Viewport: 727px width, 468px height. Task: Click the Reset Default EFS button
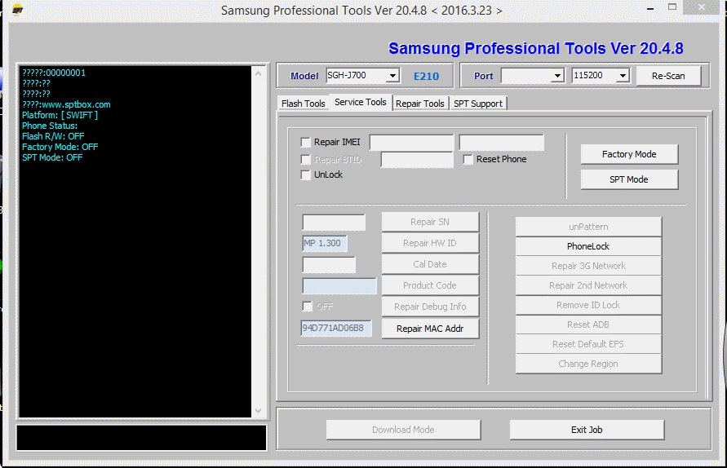[588, 344]
